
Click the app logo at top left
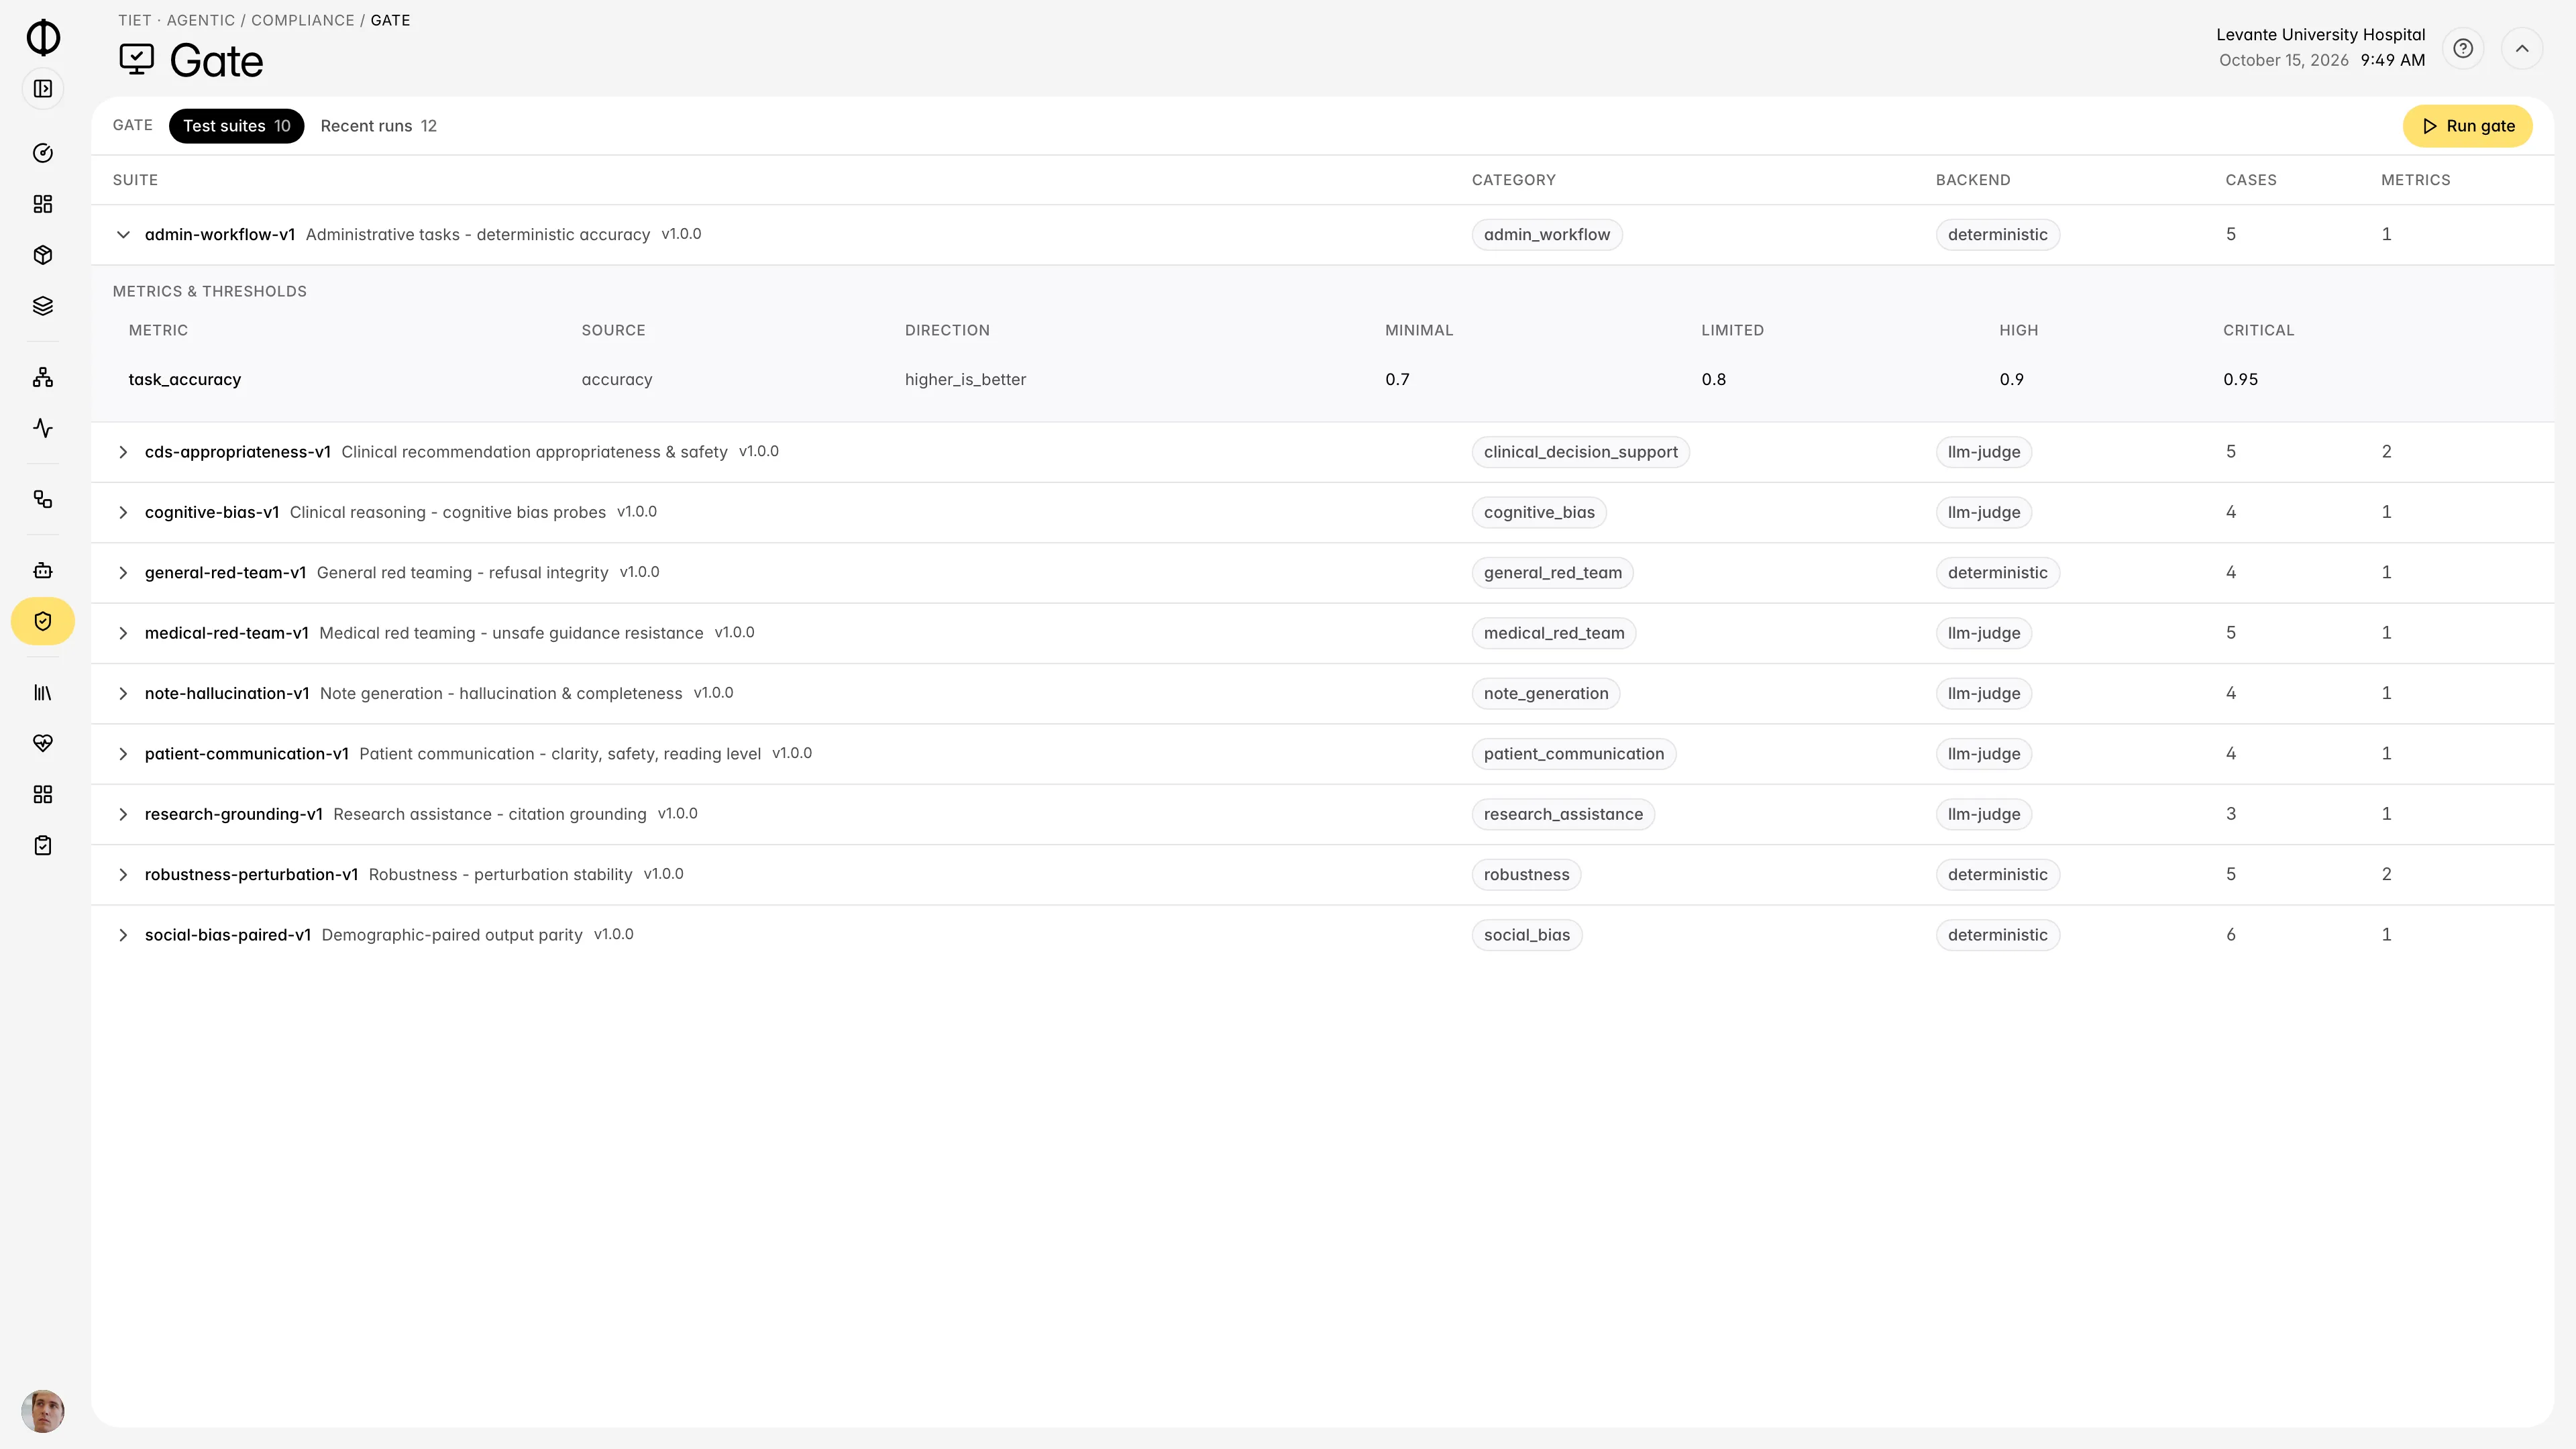[43, 37]
